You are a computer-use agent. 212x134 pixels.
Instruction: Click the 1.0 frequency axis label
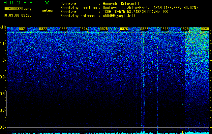(x=3, y=60)
